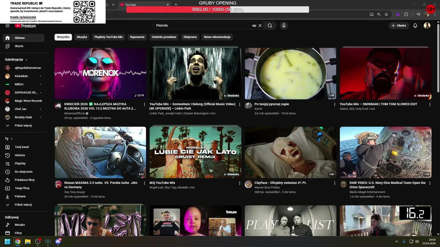Select the Muzyka filter chip

click(82, 37)
